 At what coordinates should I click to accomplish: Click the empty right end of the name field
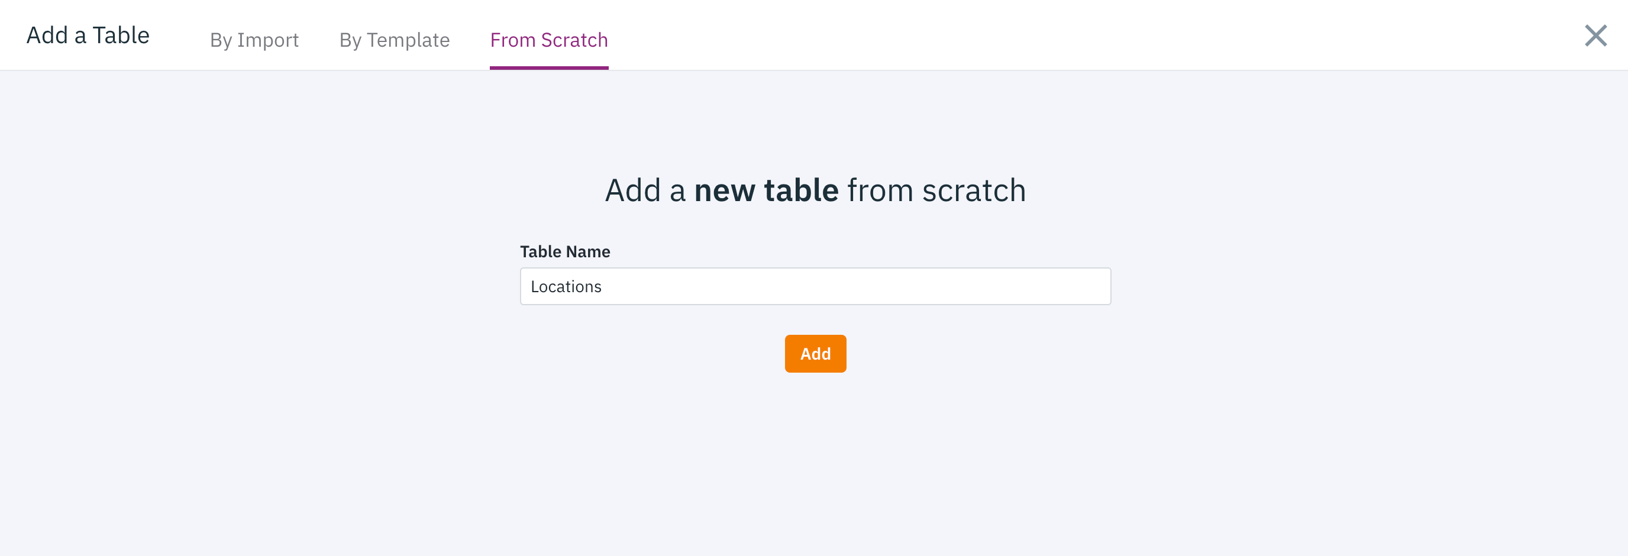[x=1043, y=286]
